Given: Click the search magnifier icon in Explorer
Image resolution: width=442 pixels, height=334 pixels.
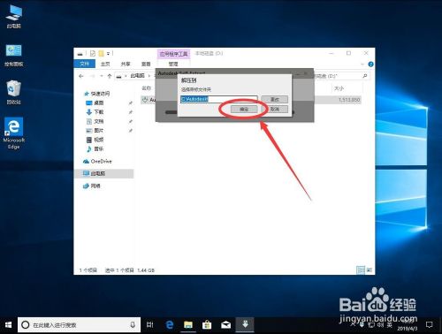Looking at the screenshot, I should [364, 76].
